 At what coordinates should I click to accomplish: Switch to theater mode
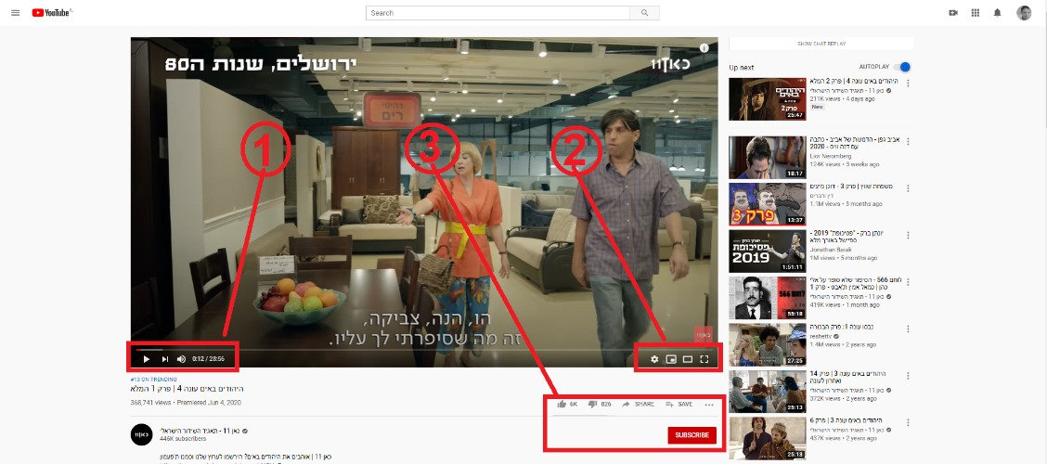point(688,359)
